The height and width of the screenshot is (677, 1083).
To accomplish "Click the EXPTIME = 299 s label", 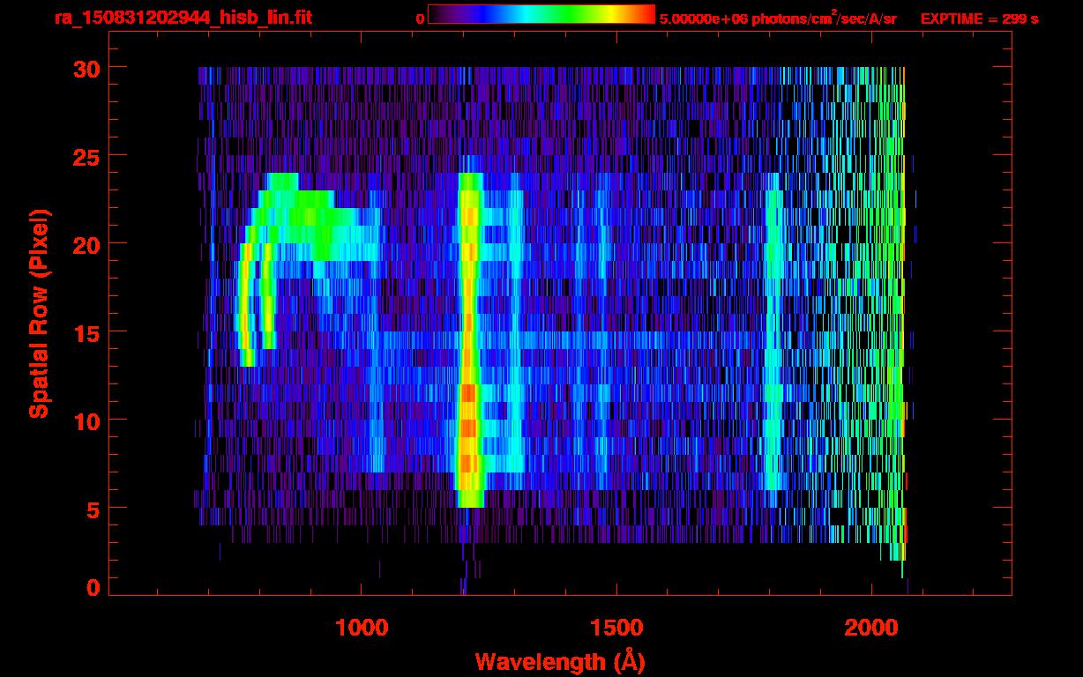I will click(x=979, y=19).
